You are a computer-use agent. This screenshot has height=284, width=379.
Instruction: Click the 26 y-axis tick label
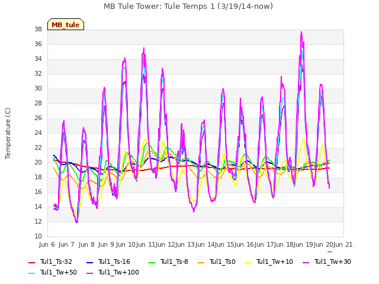coord(38,118)
